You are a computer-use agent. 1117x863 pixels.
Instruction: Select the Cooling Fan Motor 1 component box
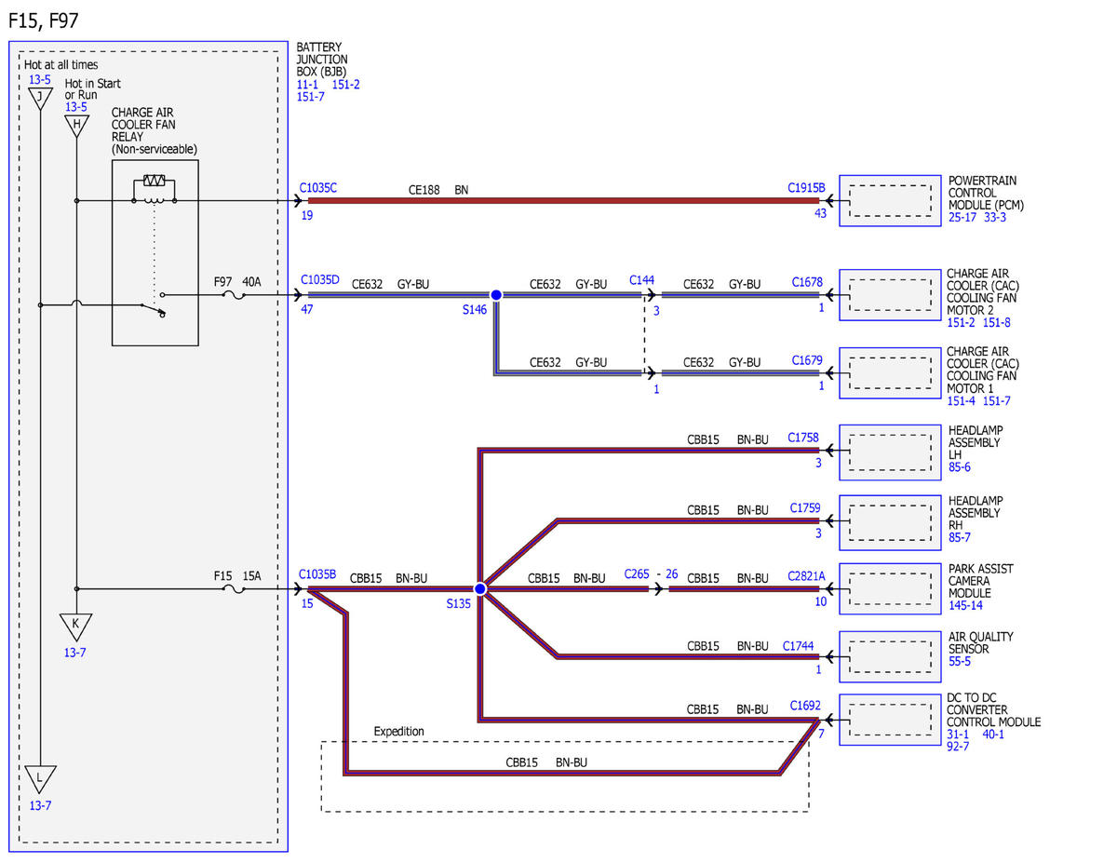click(890, 373)
